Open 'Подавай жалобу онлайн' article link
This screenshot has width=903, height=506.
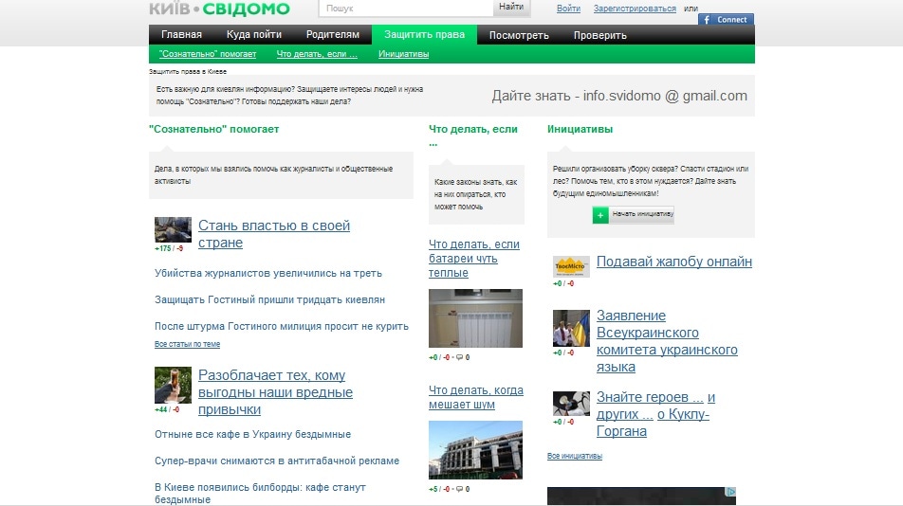pos(673,262)
